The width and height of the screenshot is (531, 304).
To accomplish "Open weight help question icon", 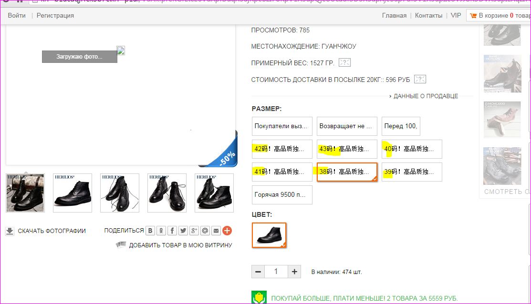I will [345, 62].
